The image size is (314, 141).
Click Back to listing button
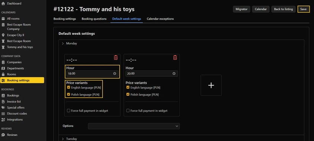[284, 9]
